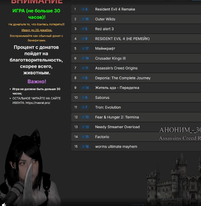Select the Outer Wilds entry

(x=136, y=19)
